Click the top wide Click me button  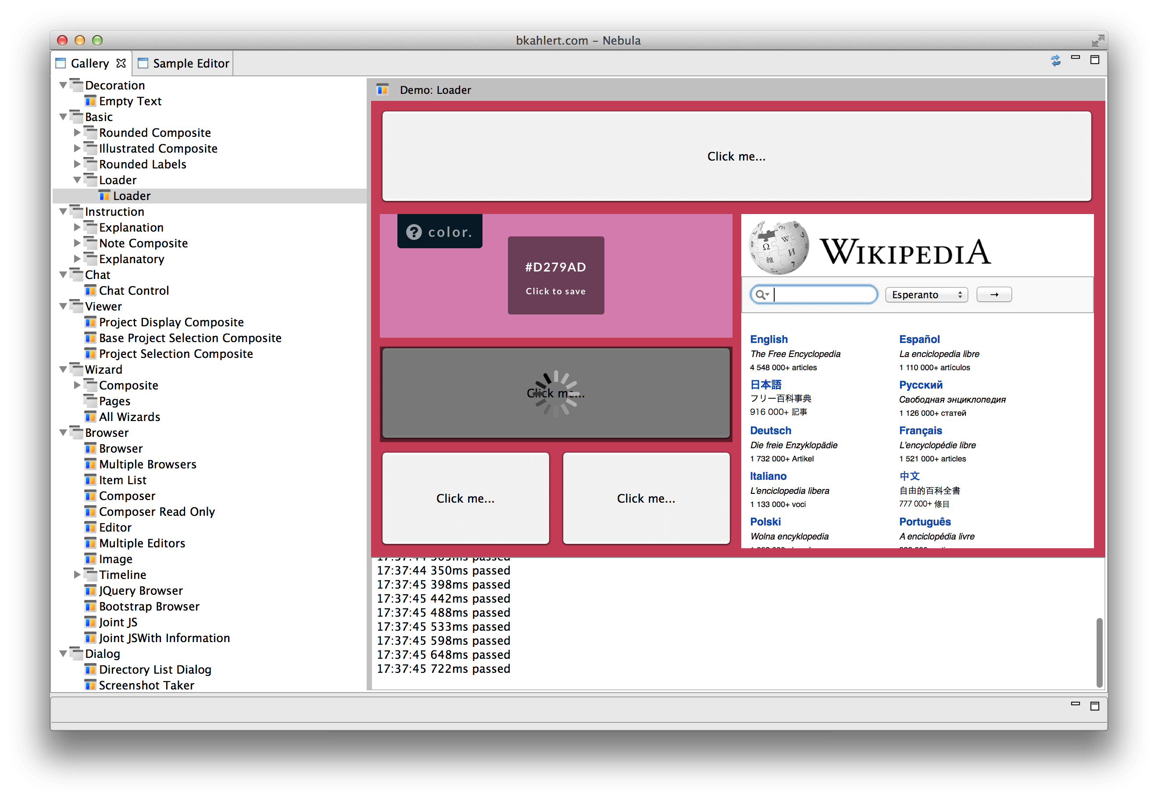pyautogui.click(x=736, y=157)
